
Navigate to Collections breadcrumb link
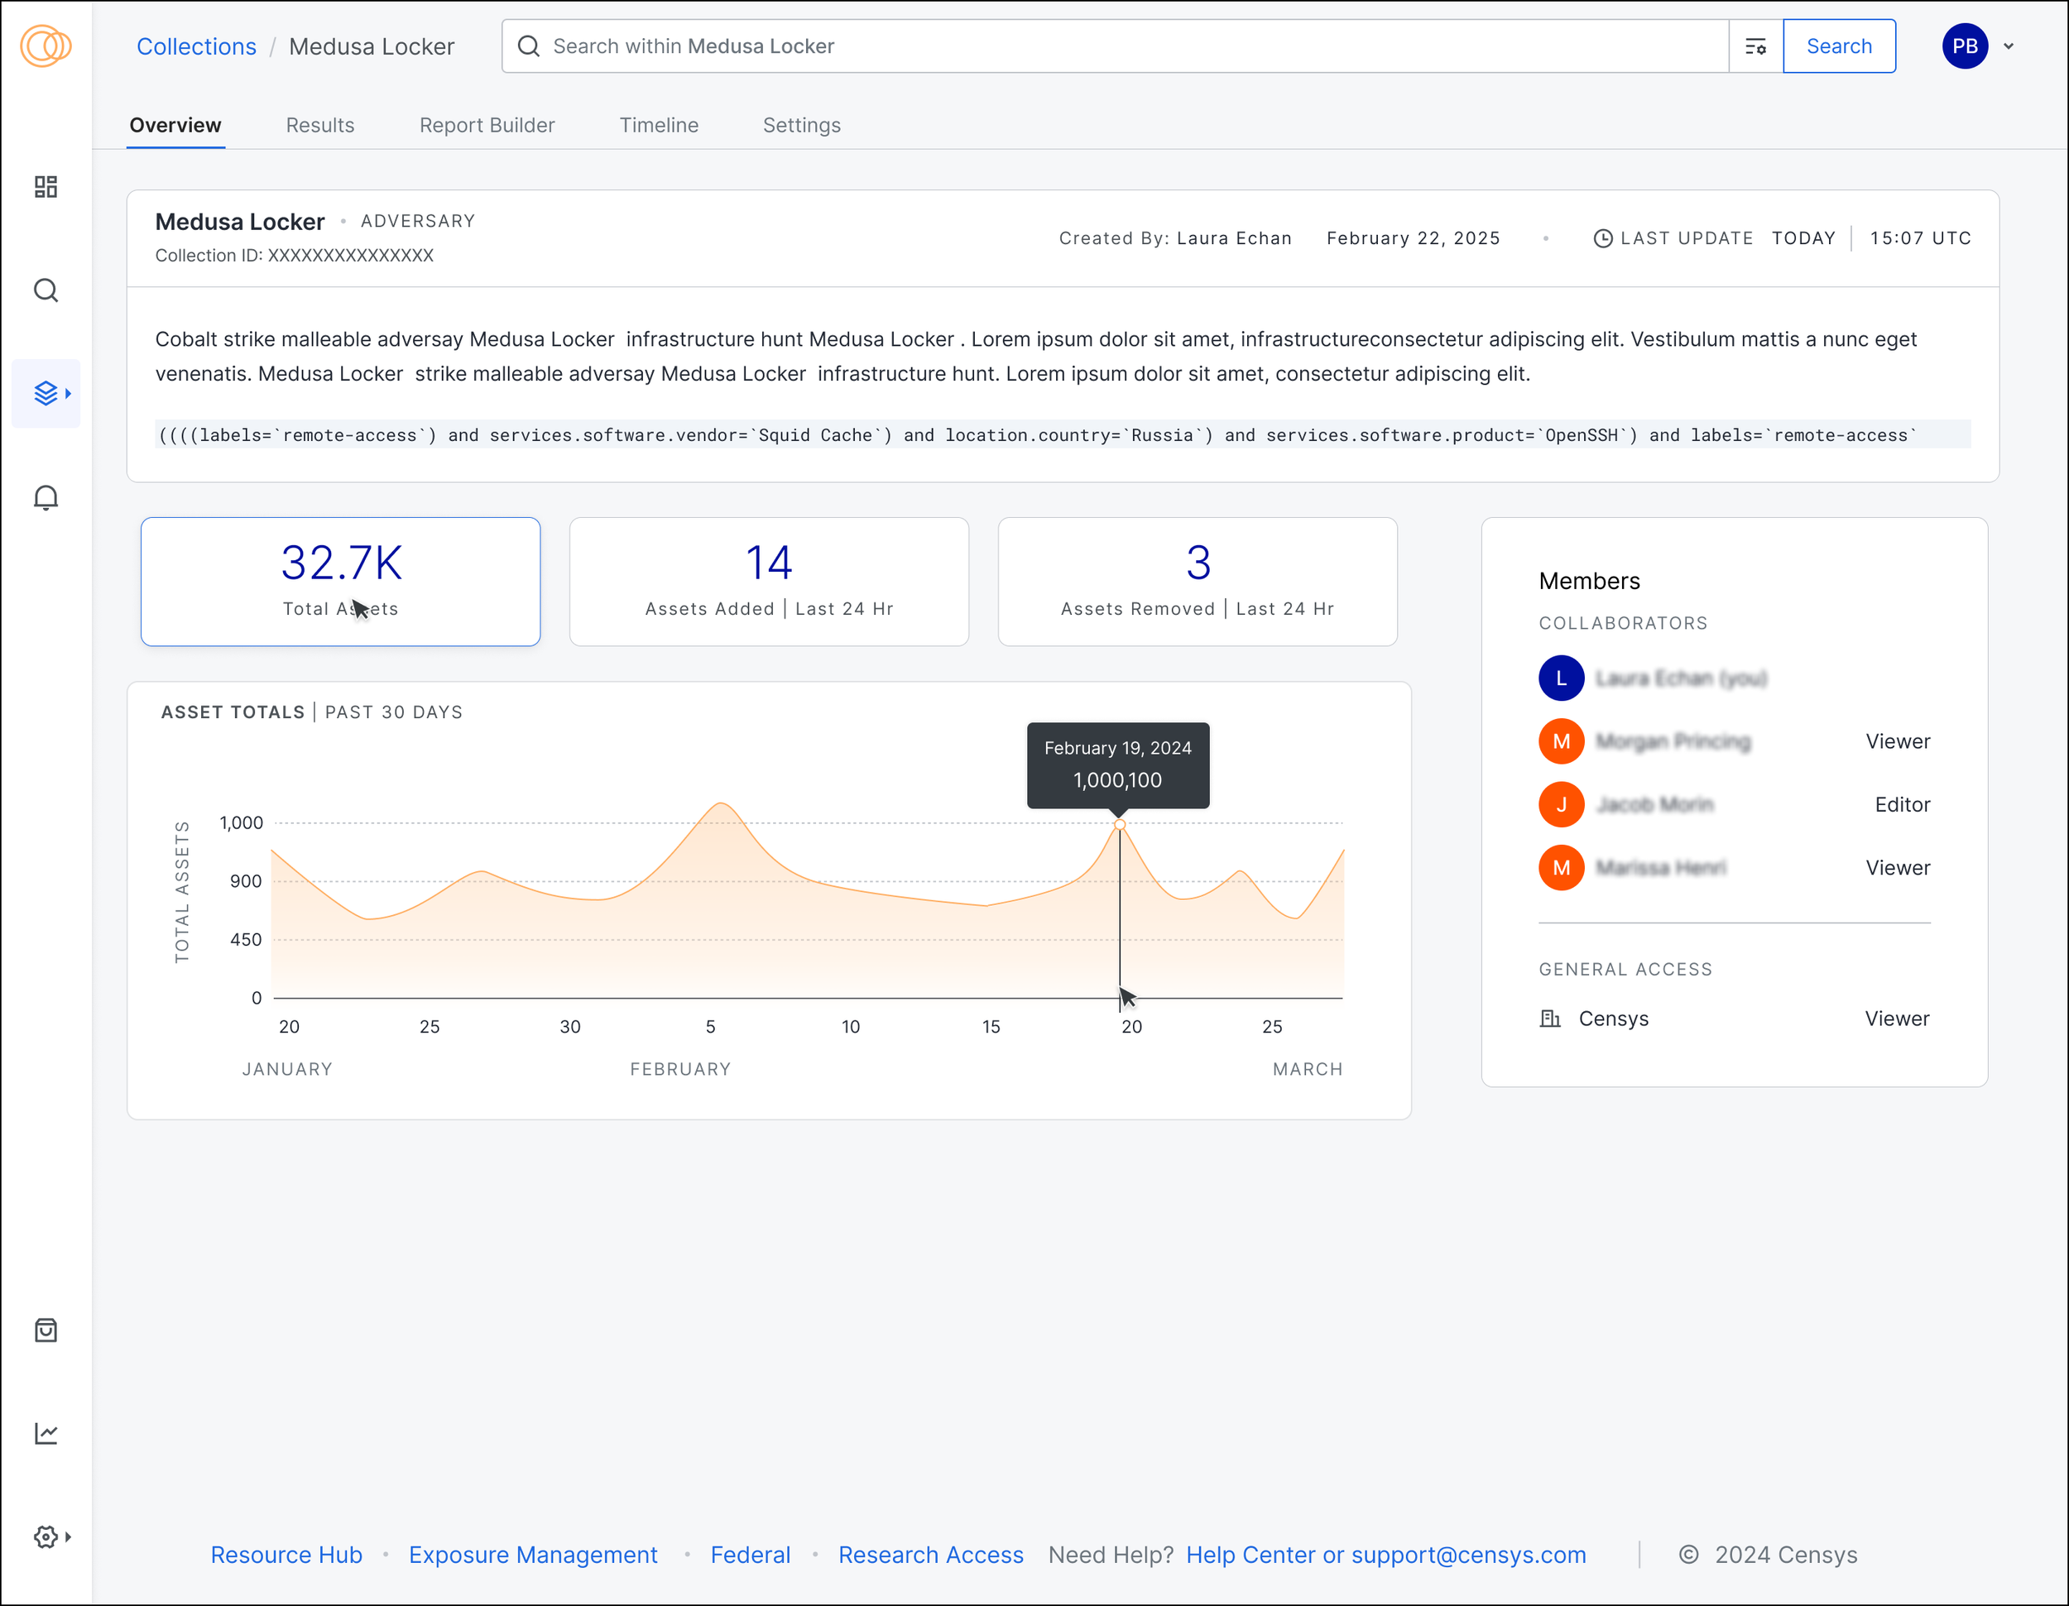point(196,46)
